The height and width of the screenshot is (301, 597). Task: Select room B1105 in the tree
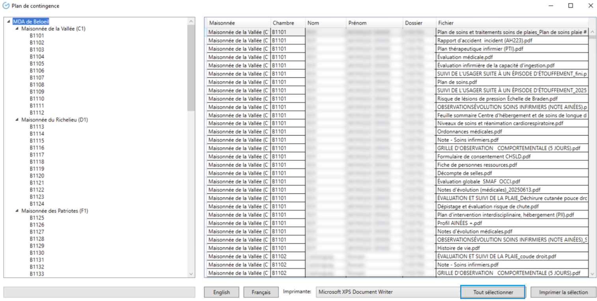37,64
